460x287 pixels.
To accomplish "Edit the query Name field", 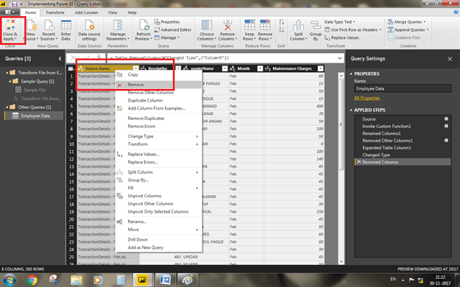I will (x=403, y=88).
